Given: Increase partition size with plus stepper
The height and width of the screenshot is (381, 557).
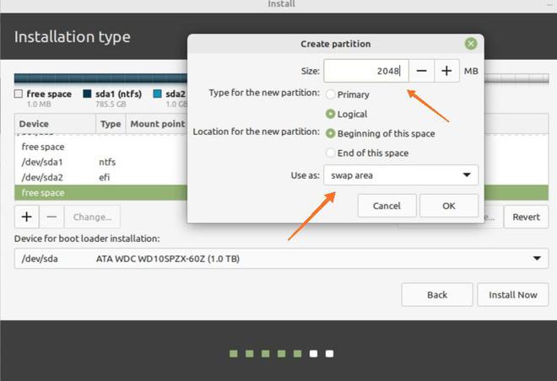Looking at the screenshot, I should pyautogui.click(x=446, y=71).
